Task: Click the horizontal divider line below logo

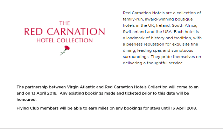Action: (109, 76)
